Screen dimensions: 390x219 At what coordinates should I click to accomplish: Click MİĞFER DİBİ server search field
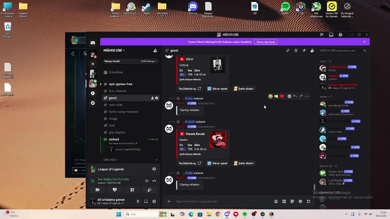342,50
